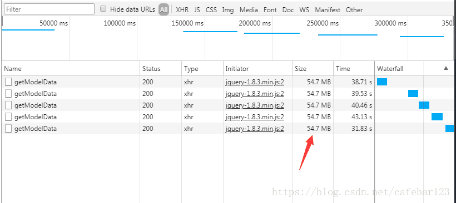Filter requests by JS type
This screenshot has height=203, width=456.
point(197,9)
